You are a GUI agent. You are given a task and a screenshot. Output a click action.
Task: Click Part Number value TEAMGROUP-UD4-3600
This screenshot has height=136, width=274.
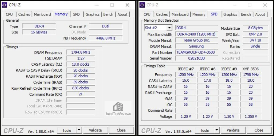click(197, 52)
